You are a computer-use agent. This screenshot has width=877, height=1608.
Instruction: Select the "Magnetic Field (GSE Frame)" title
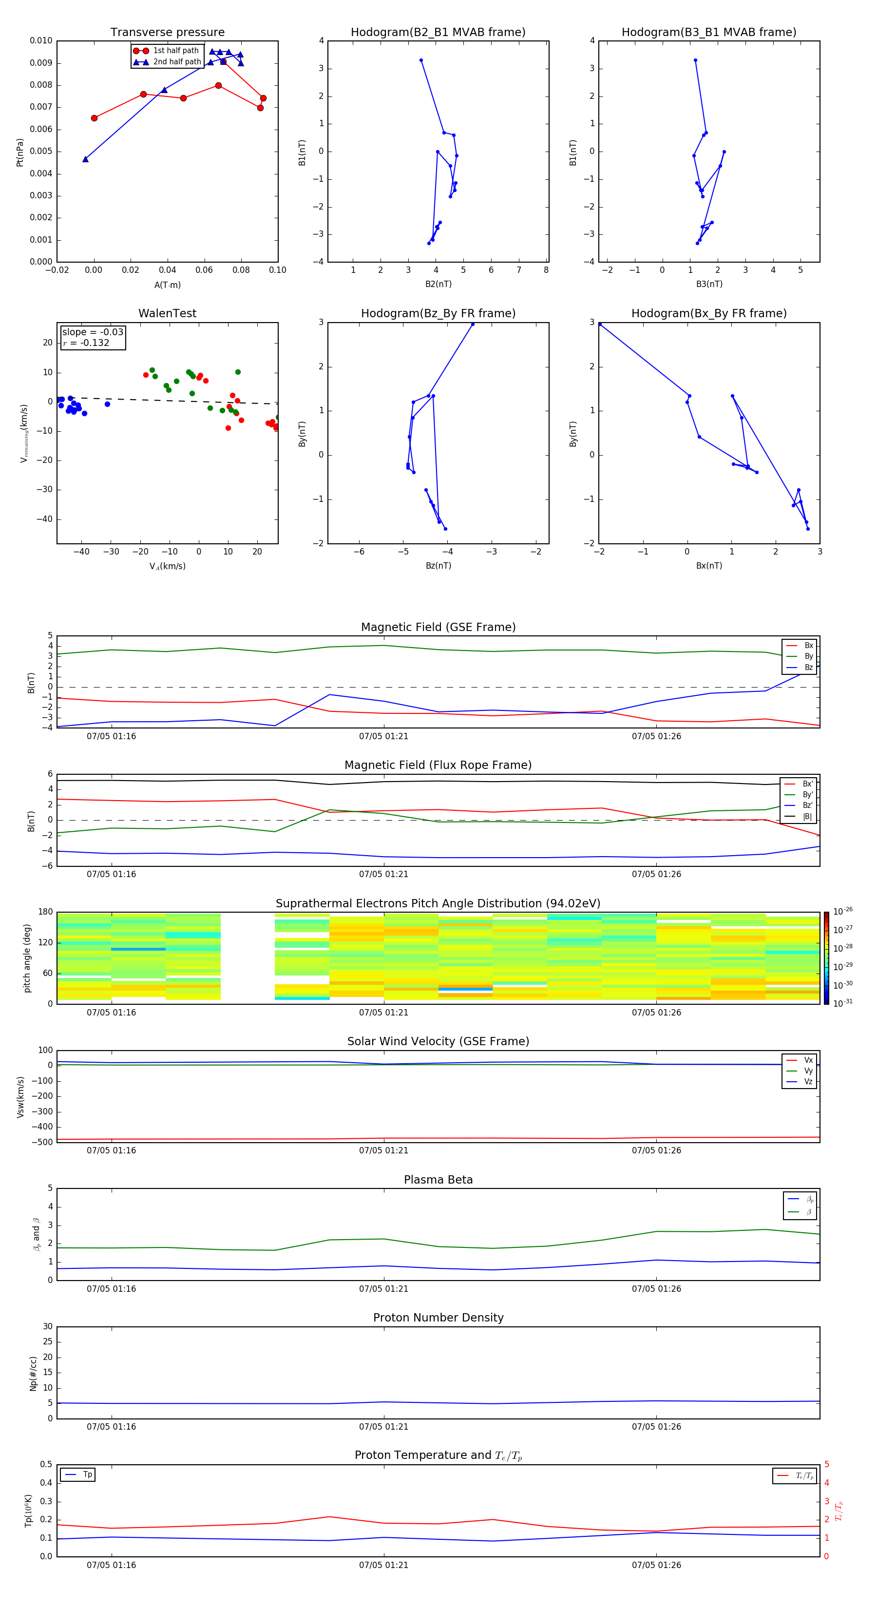point(438,627)
